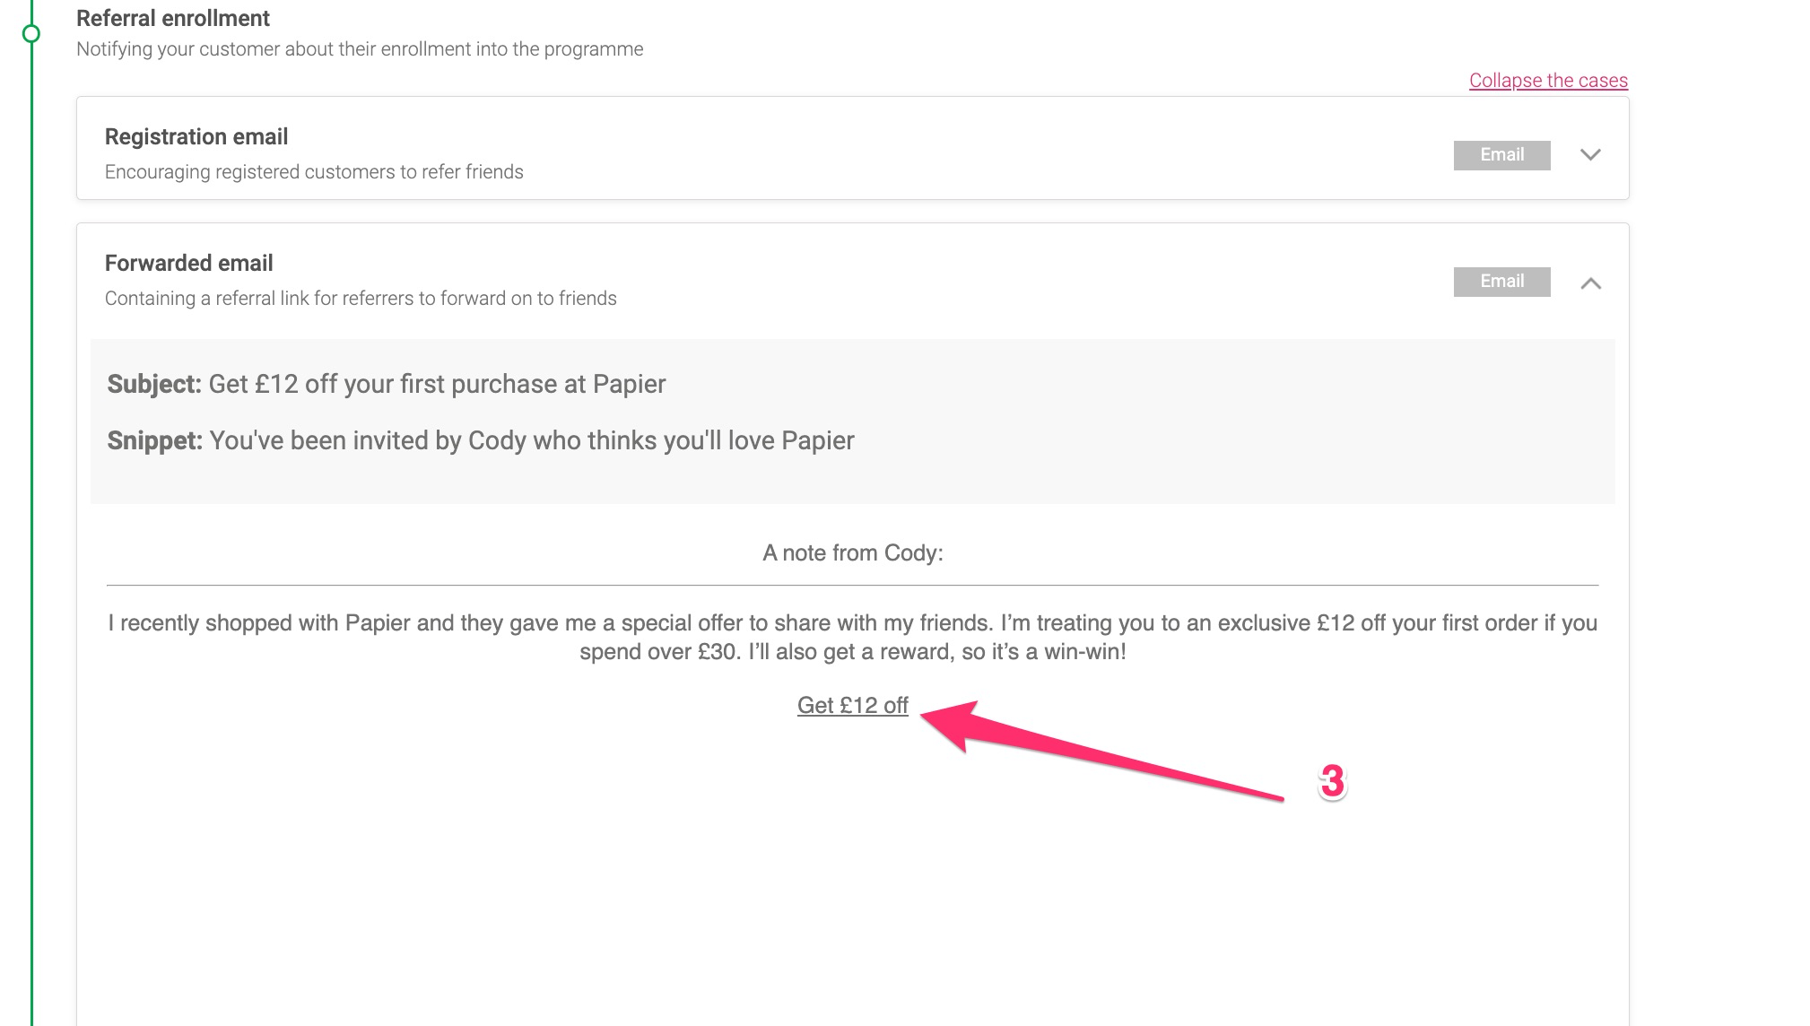Click the 'A note from Cody:' heading
Image resolution: width=1810 pixels, height=1026 pixels.
tap(853, 552)
